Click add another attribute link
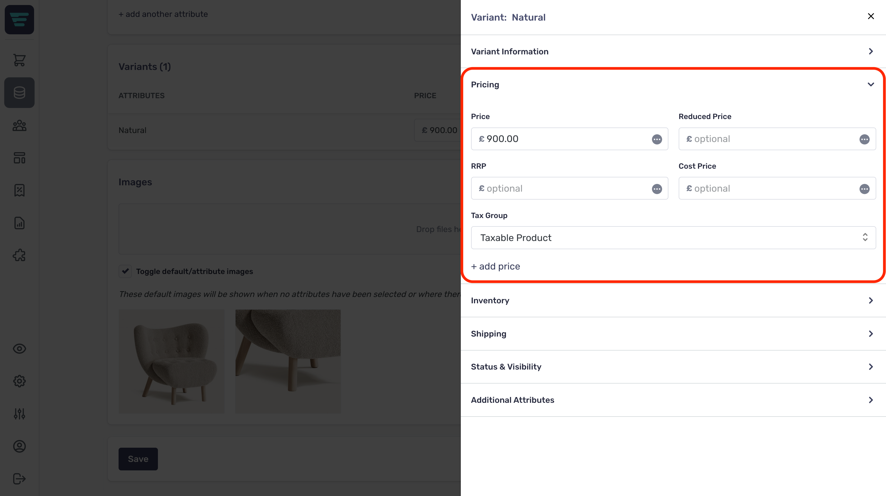 pyautogui.click(x=163, y=14)
